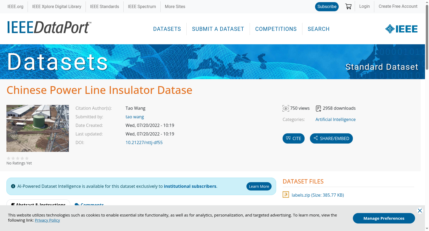Download labels.zip file
This screenshot has width=429, height=231.
click(x=318, y=195)
